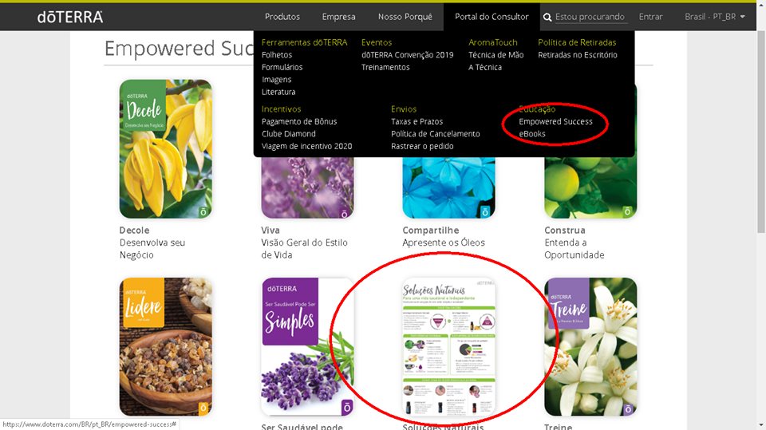Select the Nosso Porquê menu item
This screenshot has height=430, width=766.
[405, 17]
